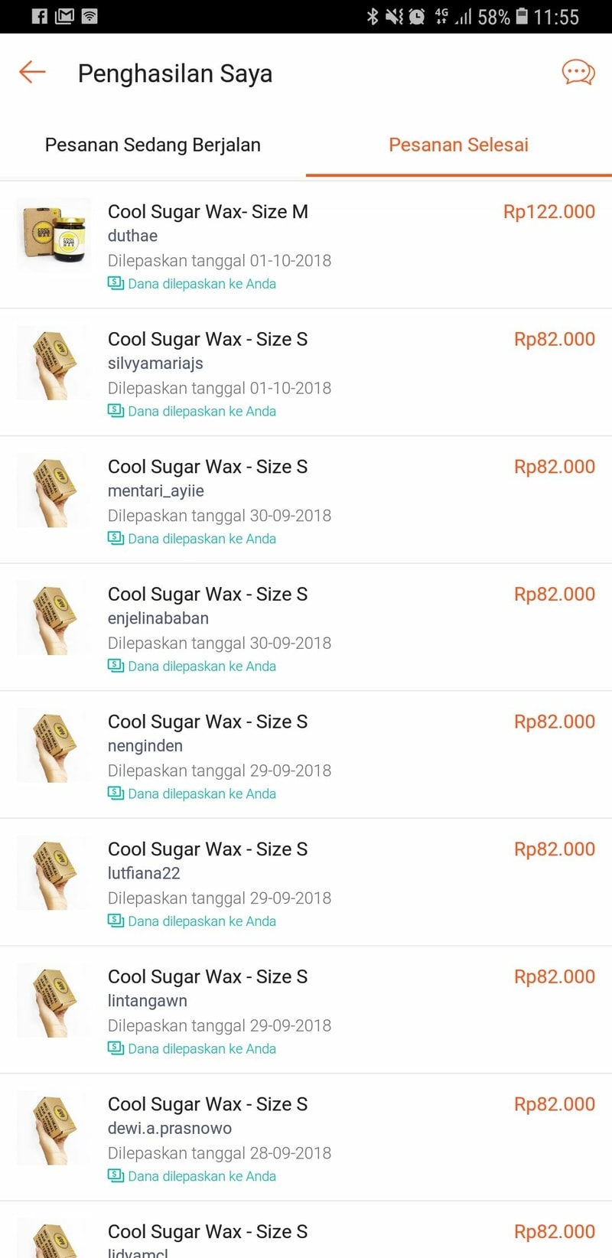Tap the money icon under nenginden order
Screen dimensions: 612x1258
116,794
